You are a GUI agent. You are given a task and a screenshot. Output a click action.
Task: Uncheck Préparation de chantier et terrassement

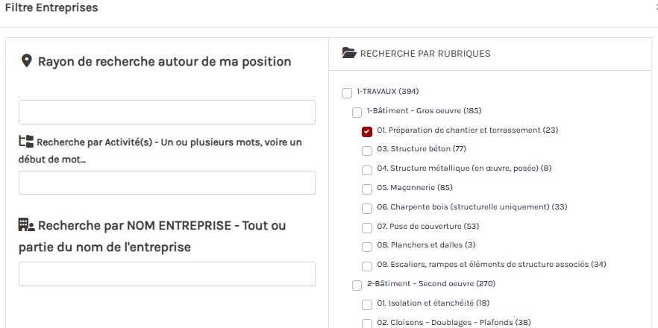(367, 131)
